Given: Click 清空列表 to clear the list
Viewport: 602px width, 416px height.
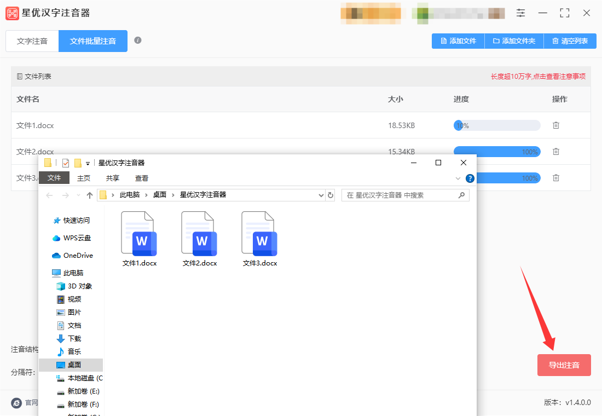Looking at the screenshot, I should [x=570, y=41].
